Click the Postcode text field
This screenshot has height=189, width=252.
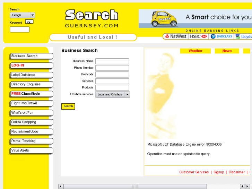tap(112, 75)
